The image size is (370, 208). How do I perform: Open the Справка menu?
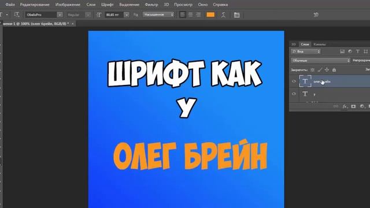coord(220,5)
